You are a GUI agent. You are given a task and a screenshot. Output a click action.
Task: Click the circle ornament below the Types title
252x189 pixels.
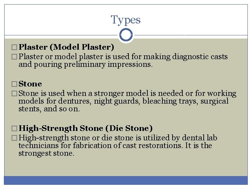click(126, 35)
